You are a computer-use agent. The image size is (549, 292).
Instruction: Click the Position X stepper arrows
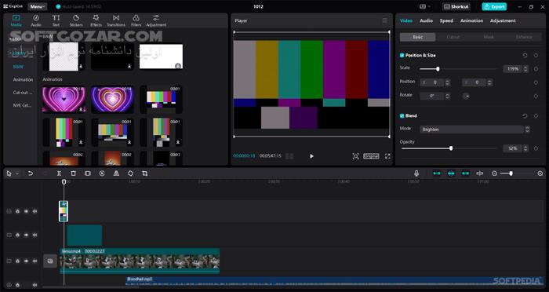447,82
